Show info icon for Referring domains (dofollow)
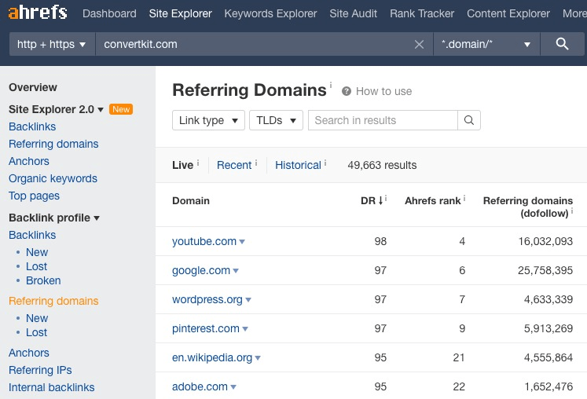 572,211
